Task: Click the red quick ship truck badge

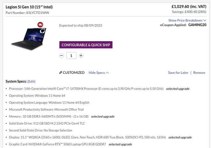Action: pyautogui.click(x=40, y=24)
